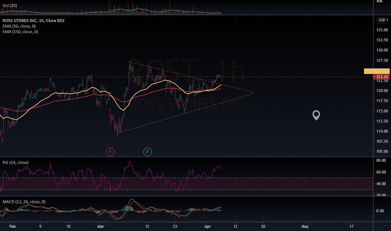Select the EMA (150, close, 0) indicator label
Viewport: 391px width, 231px height.
click(x=20, y=32)
